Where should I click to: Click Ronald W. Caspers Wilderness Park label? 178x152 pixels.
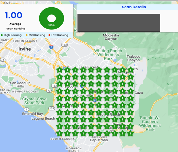click(x=150, y=124)
